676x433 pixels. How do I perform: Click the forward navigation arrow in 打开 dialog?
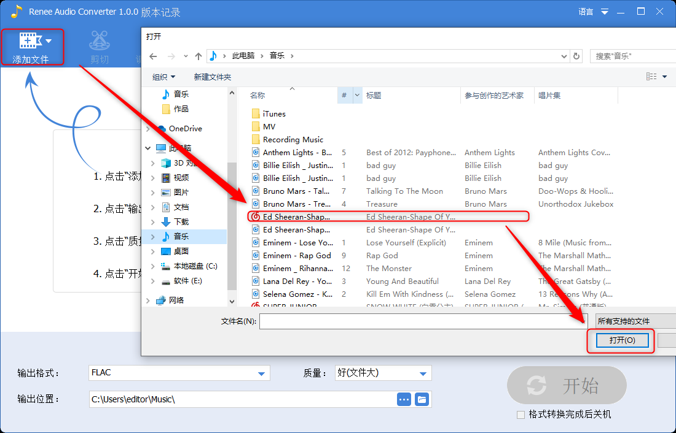coord(171,56)
